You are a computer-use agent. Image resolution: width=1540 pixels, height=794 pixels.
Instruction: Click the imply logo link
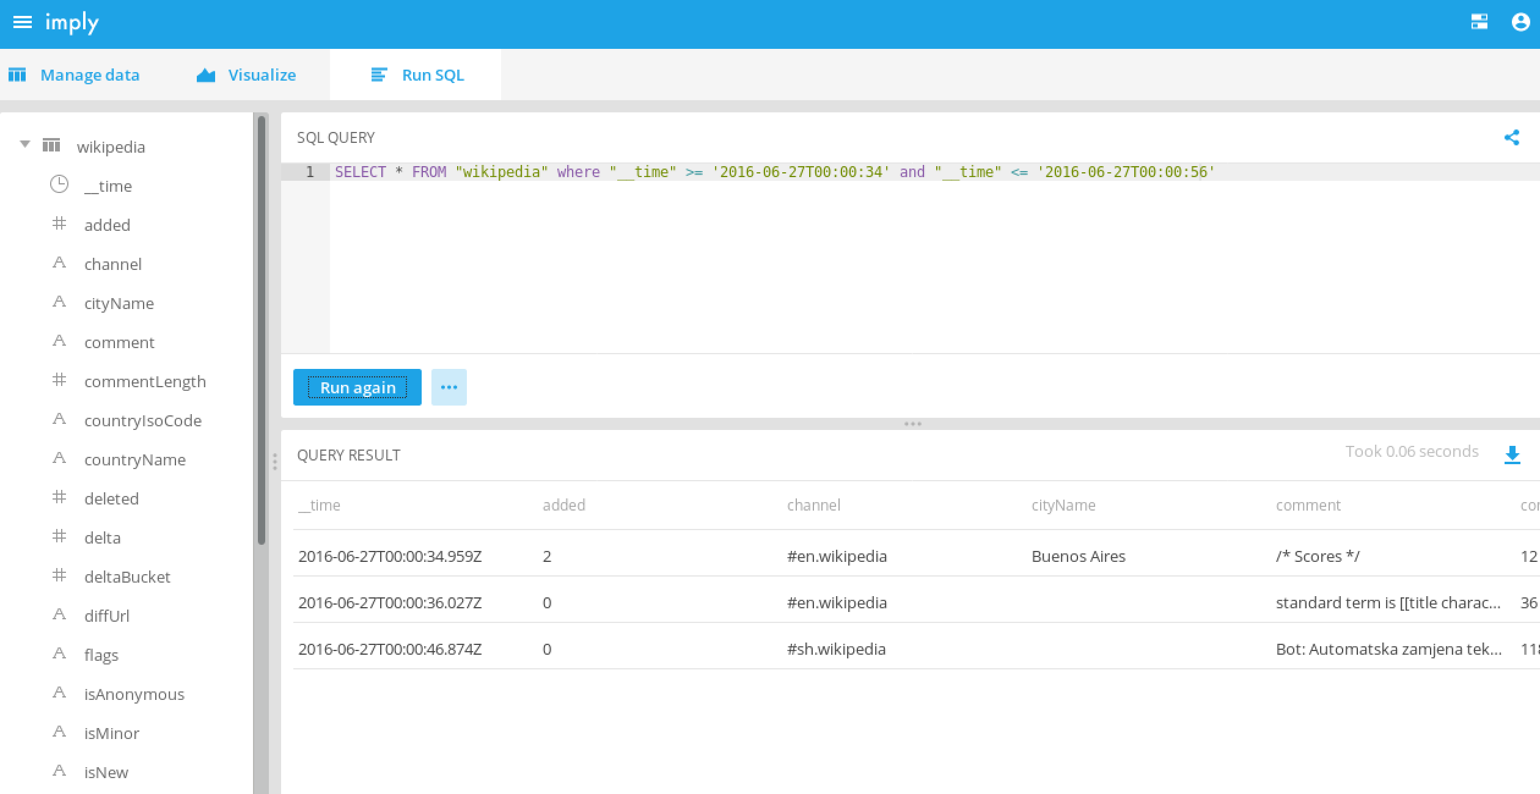point(71,23)
